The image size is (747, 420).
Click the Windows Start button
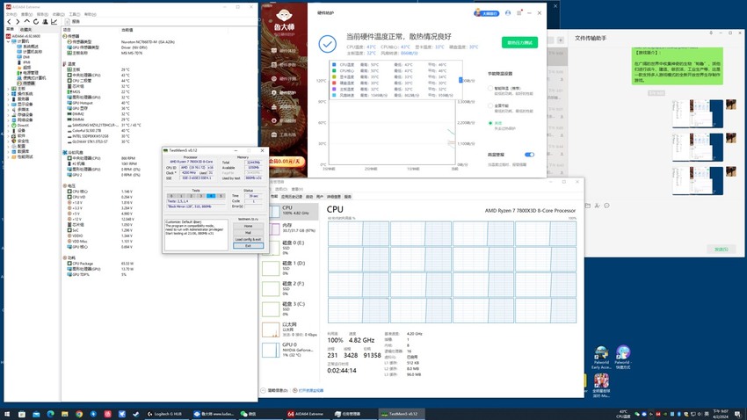[7, 414]
